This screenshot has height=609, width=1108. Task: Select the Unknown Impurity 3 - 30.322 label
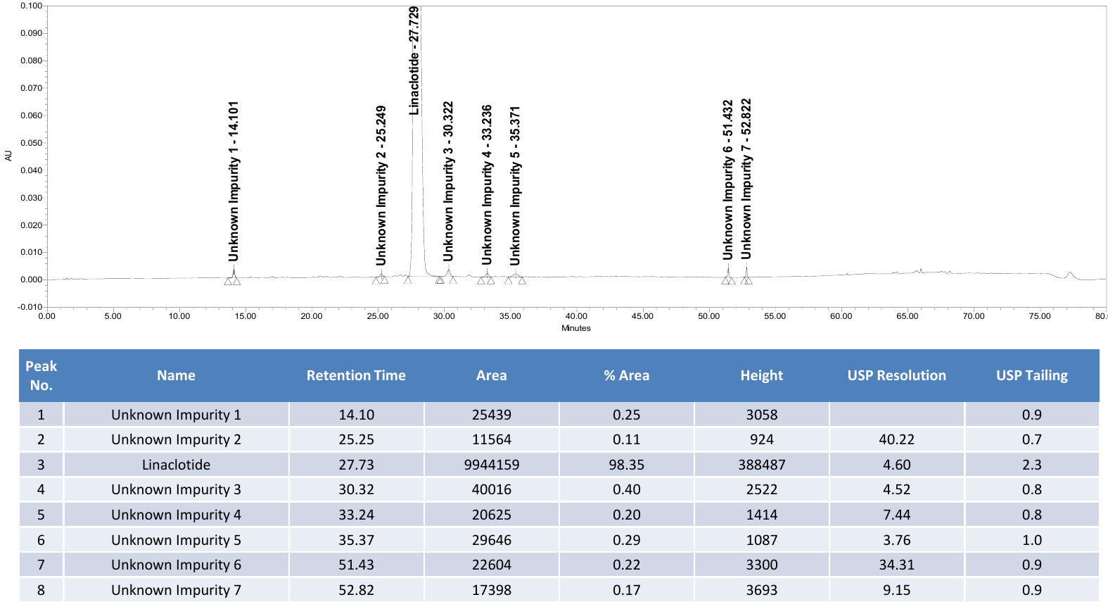(448, 182)
